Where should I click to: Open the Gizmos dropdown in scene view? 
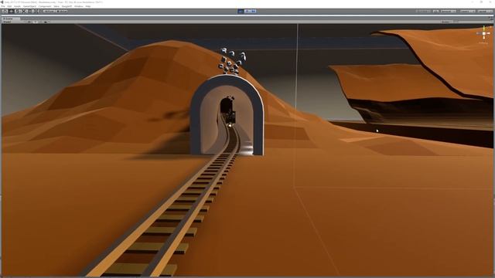446,22
